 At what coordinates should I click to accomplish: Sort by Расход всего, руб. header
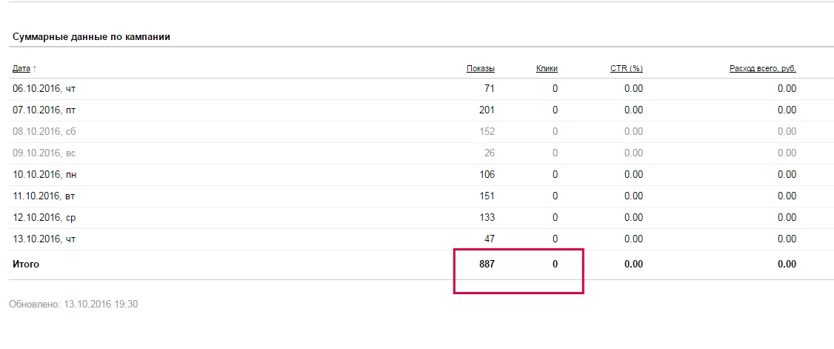pyautogui.click(x=762, y=68)
